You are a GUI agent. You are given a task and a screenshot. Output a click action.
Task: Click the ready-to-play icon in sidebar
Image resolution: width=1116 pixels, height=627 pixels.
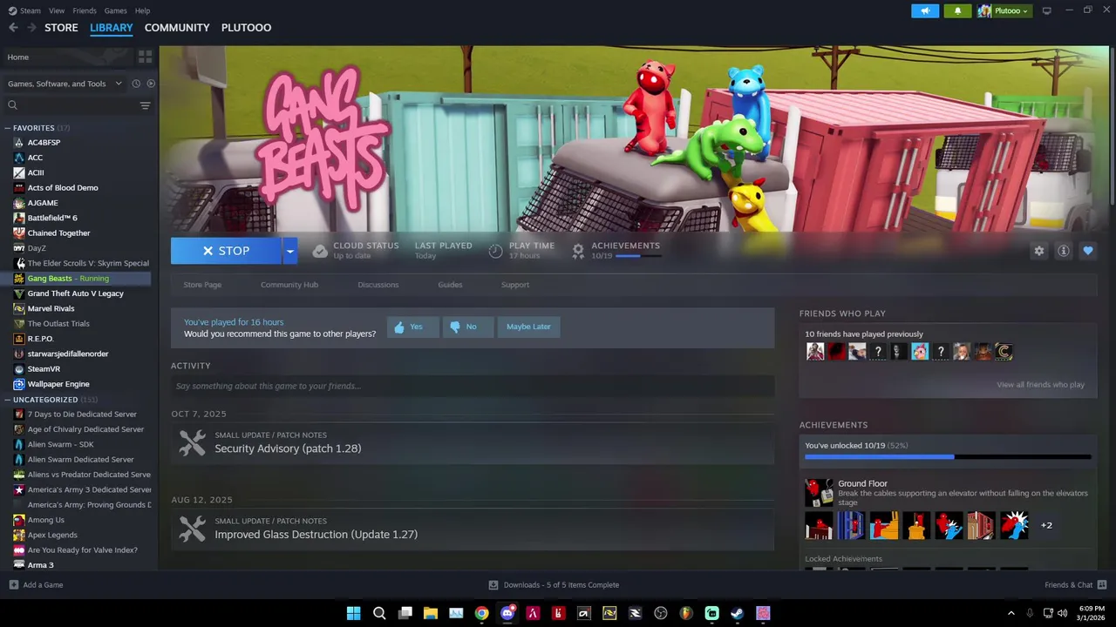151,84
